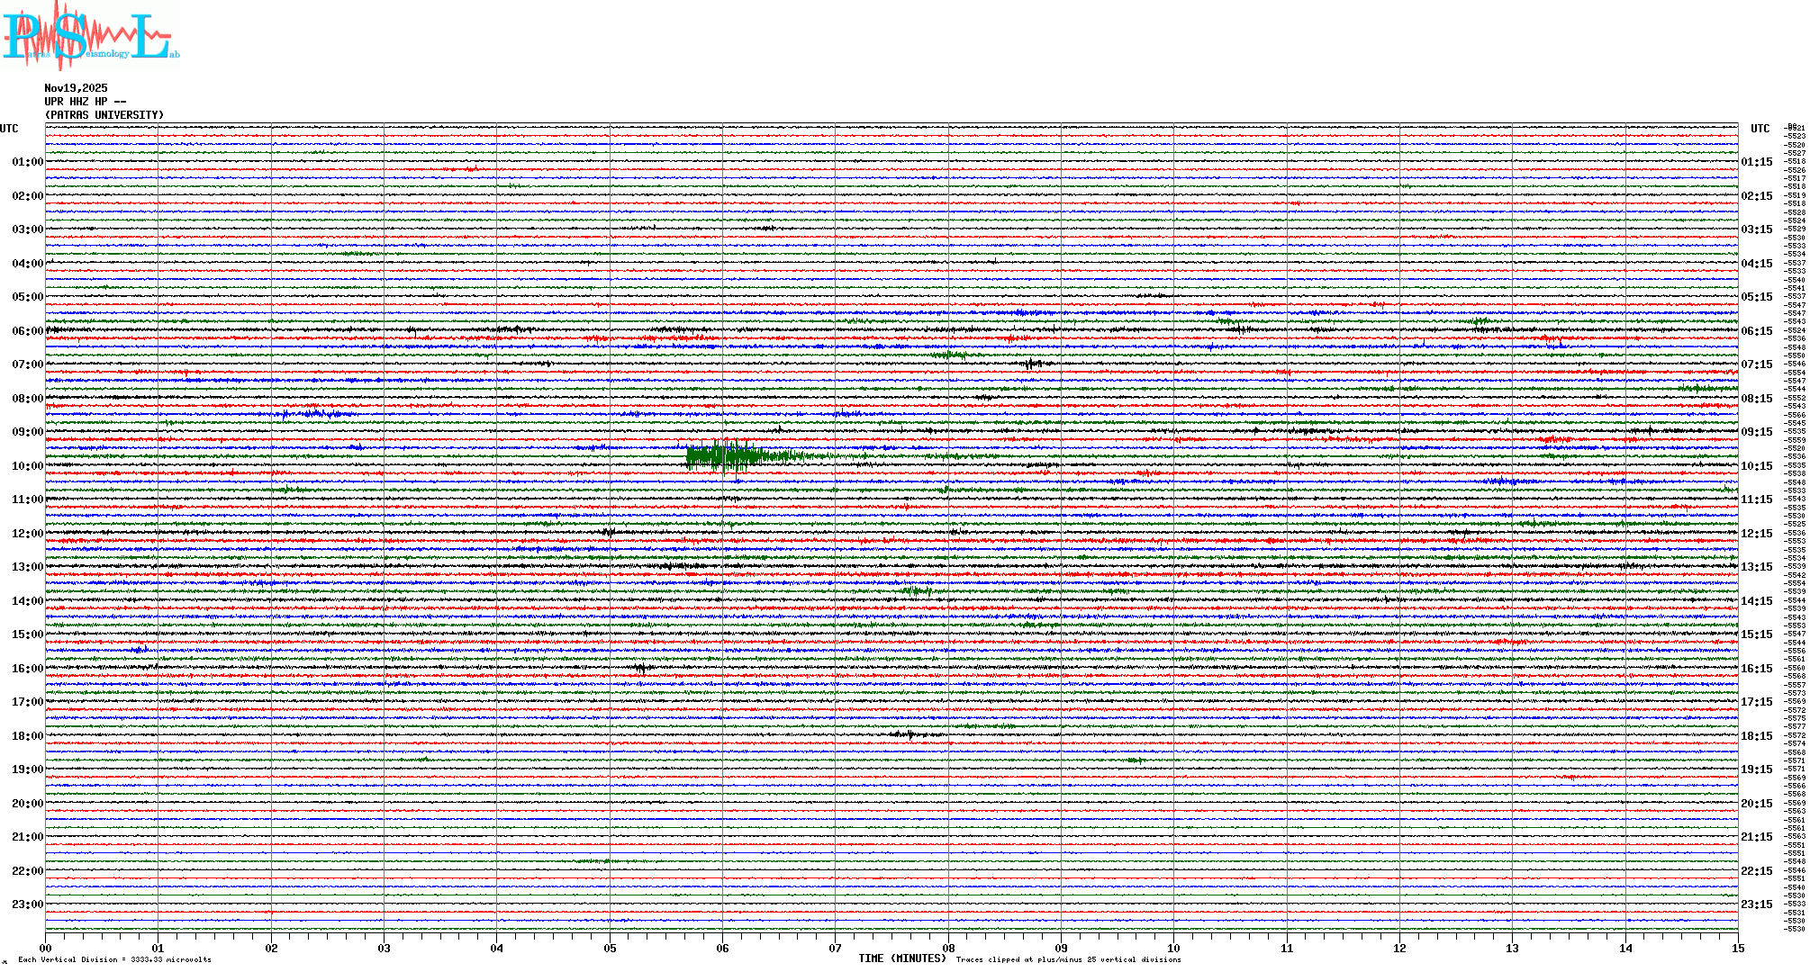Click the right UTC axis label
Image resolution: width=1810 pixels, height=972 pixels.
click(1760, 129)
